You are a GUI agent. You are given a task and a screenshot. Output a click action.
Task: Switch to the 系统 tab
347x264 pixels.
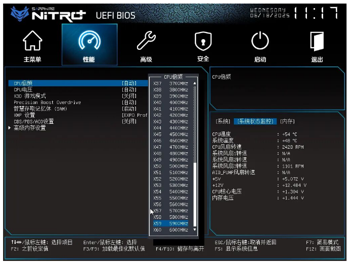coord(223,121)
